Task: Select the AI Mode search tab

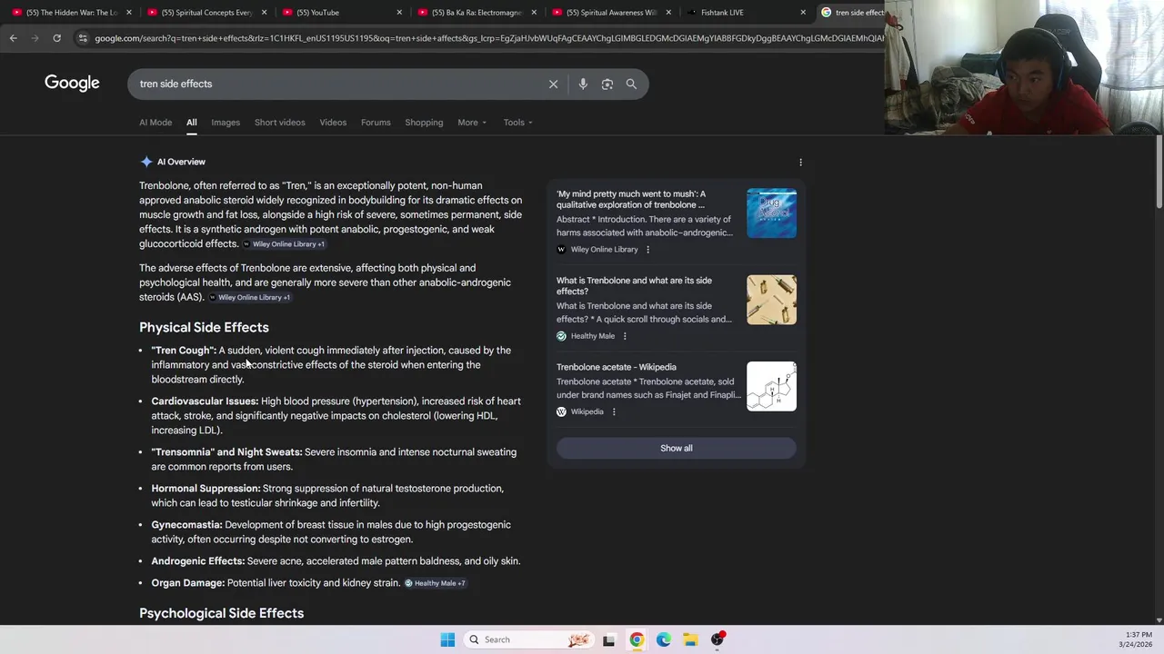Action: (x=156, y=123)
